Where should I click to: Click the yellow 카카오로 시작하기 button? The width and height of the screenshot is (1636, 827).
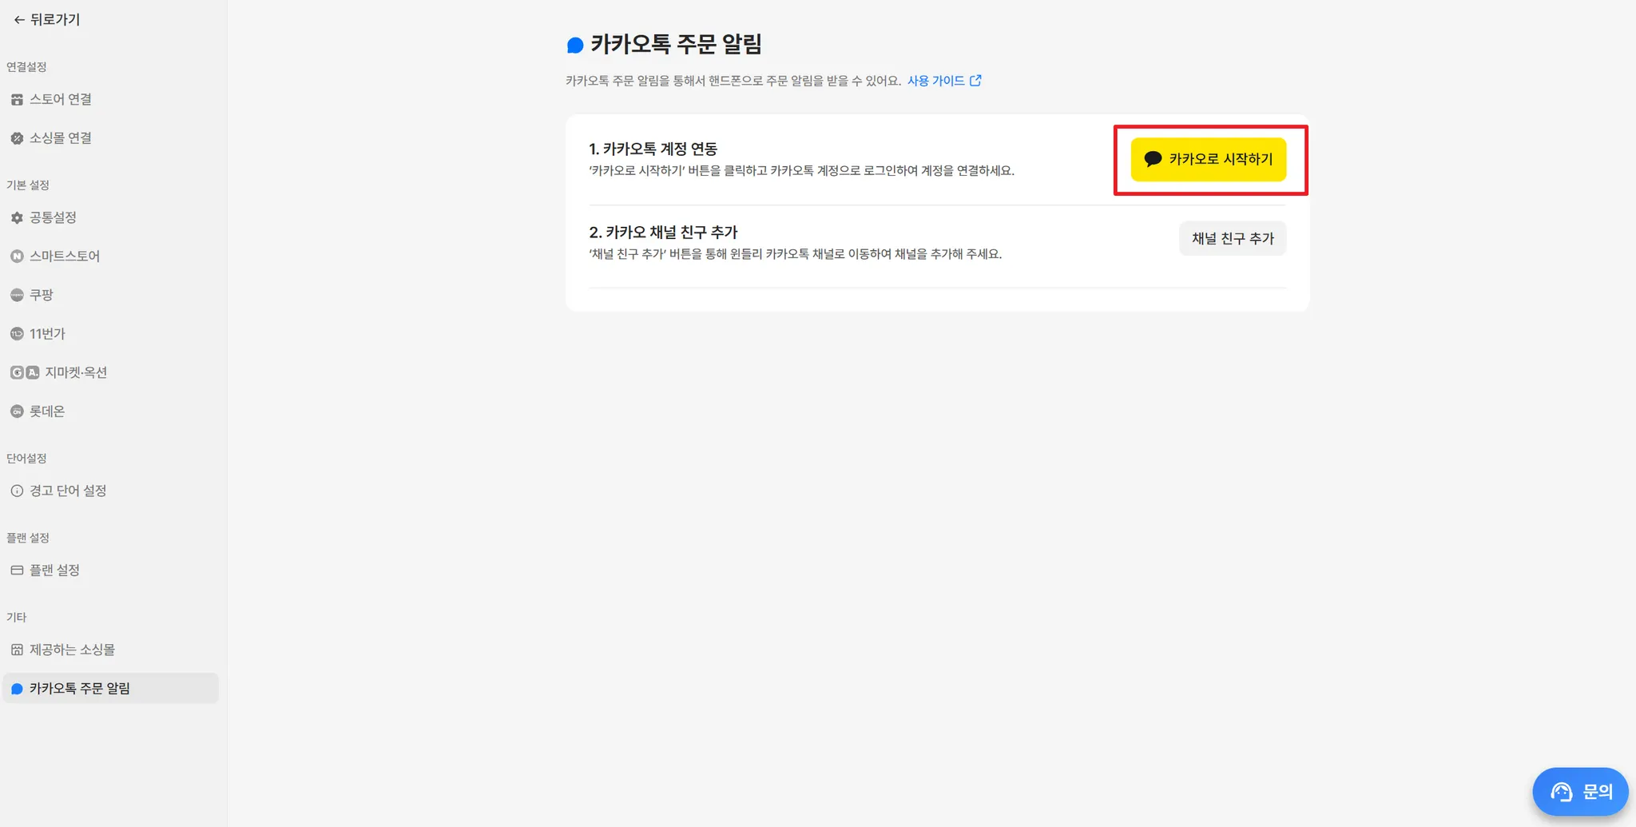click(1208, 159)
